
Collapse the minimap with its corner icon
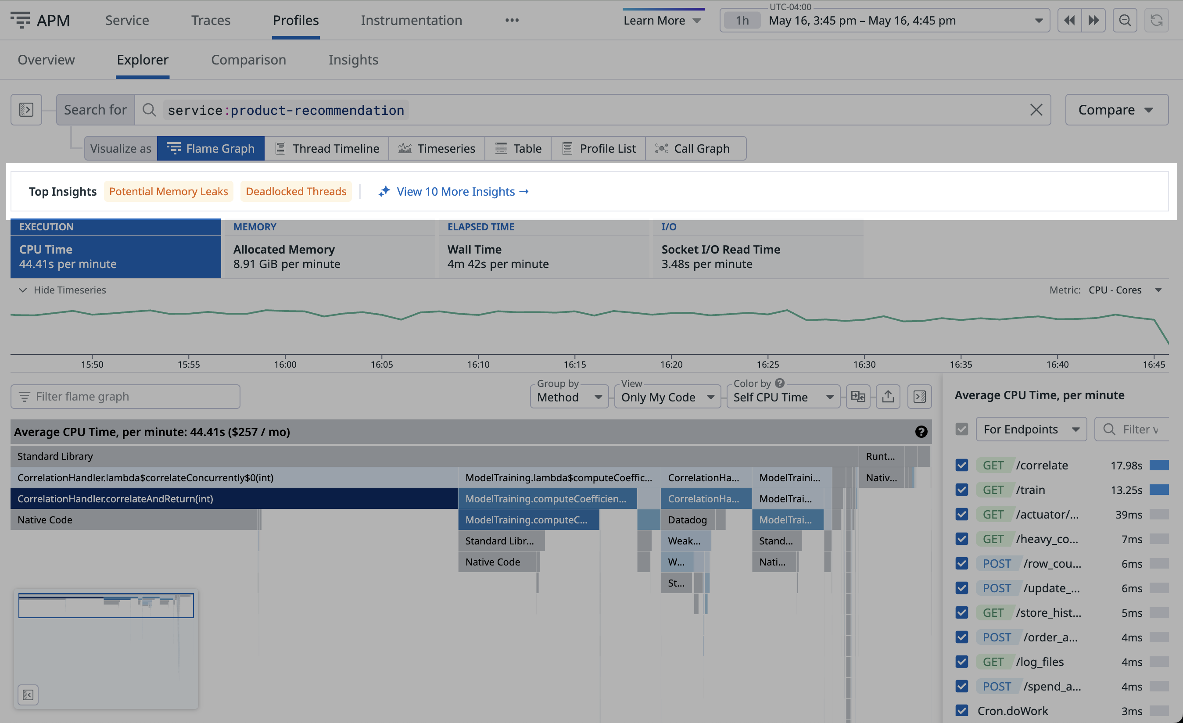[x=28, y=694]
